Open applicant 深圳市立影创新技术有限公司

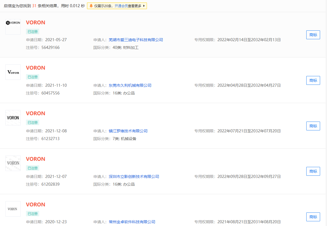(134, 177)
